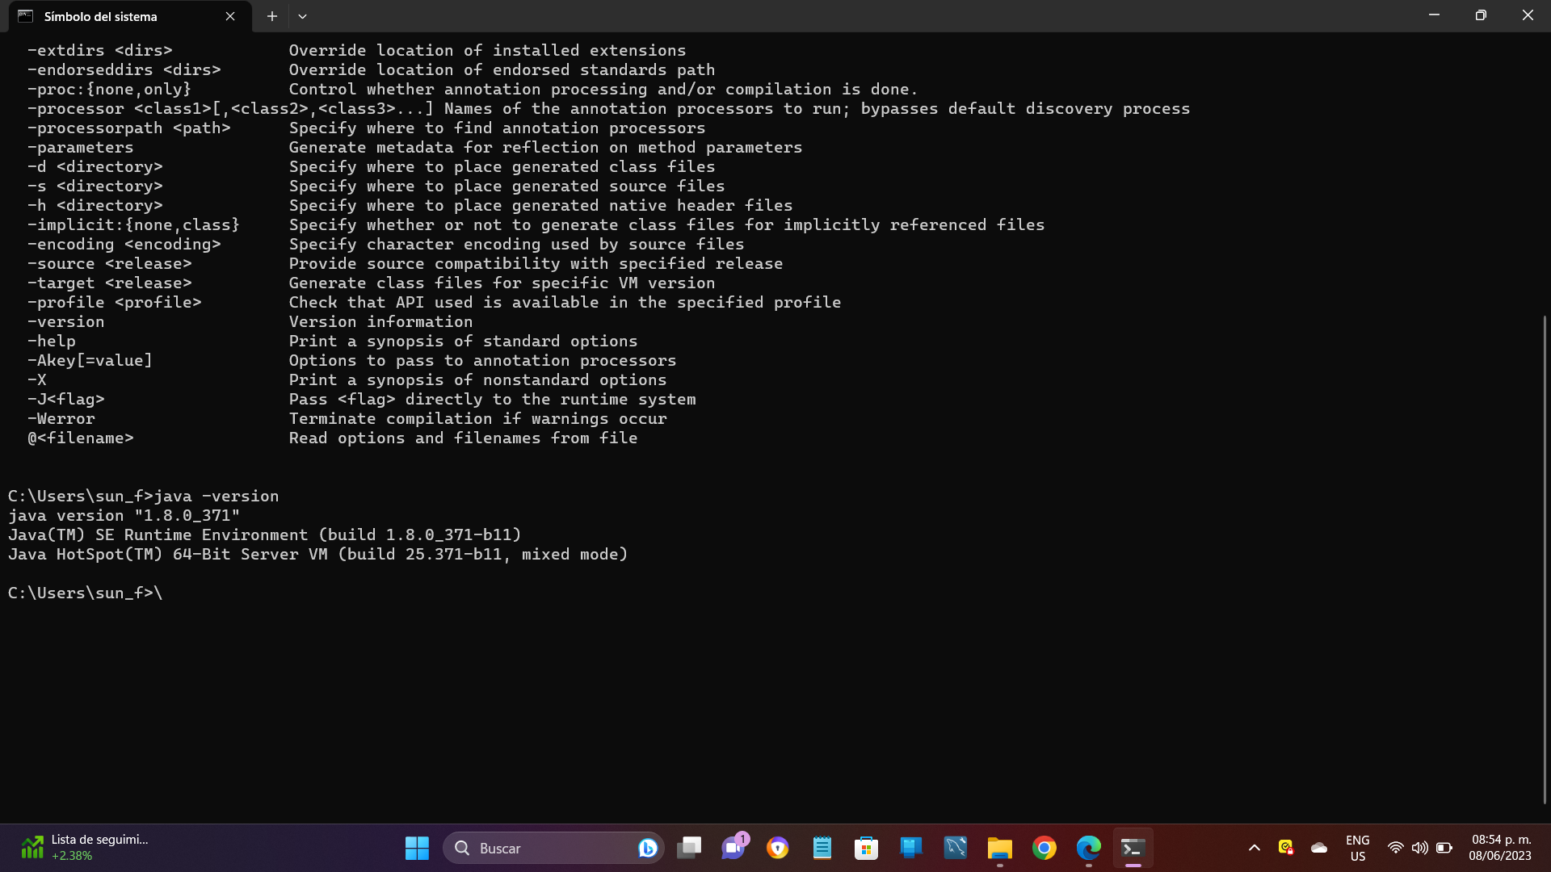Select the Símbolo del sistema tab
The image size is (1551, 872).
point(129,16)
